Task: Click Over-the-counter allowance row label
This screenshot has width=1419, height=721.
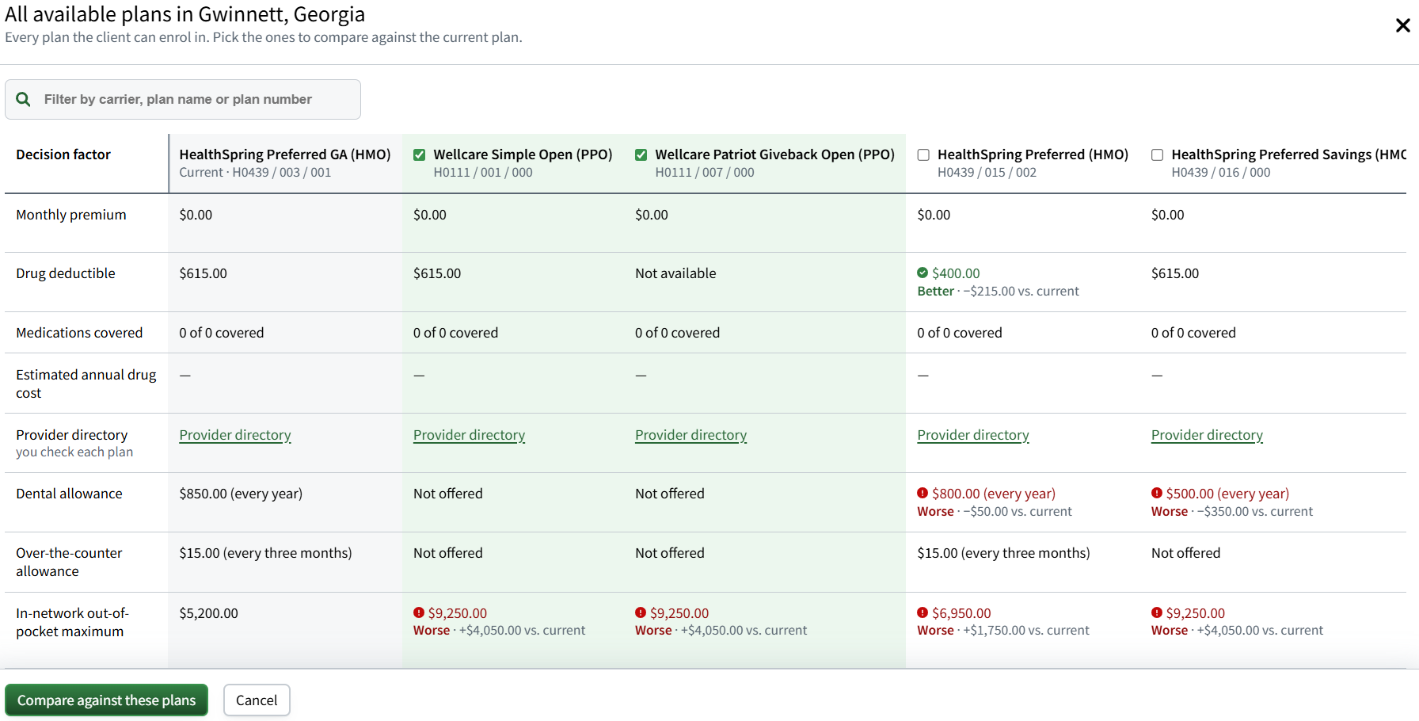Action: (69, 562)
